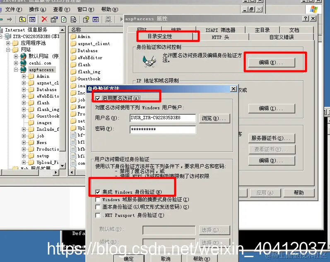The image size is (330, 262).
Task: Click the Database folder icon in name list
Action: click(73, 50)
